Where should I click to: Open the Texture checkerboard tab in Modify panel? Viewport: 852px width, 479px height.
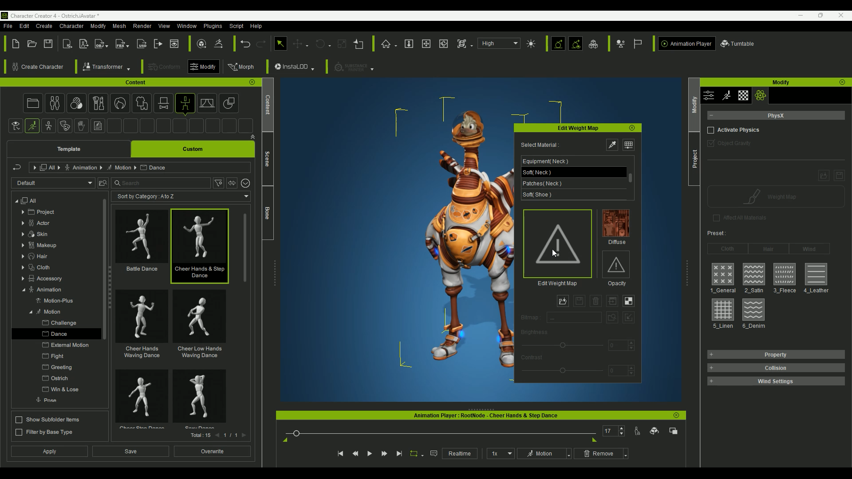coord(743,95)
